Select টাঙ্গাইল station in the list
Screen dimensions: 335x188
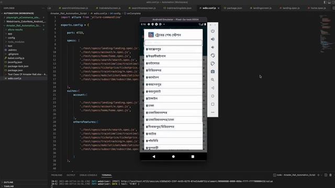click(x=173, y=99)
